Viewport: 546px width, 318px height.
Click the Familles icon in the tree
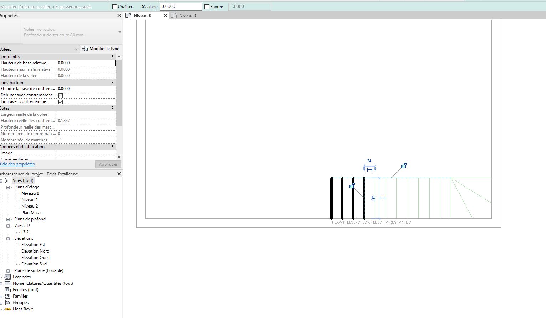click(x=8, y=296)
